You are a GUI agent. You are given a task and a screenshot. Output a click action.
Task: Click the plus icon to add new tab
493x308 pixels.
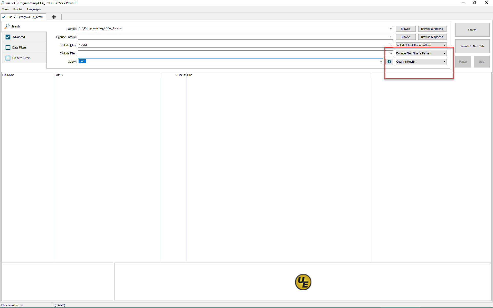[x=54, y=17]
